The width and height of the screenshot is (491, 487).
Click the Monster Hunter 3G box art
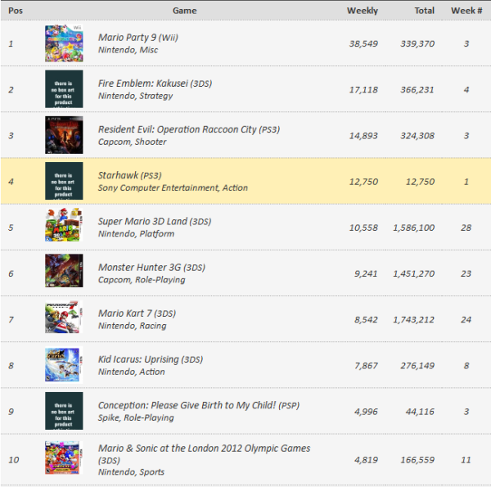[x=64, y=273]
